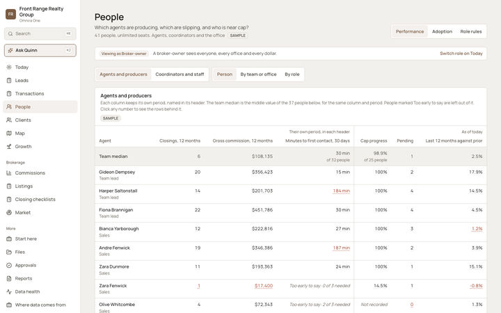Click the Data health pulse icon
This screenshot has width=501, height=313.
click(9, 291)
